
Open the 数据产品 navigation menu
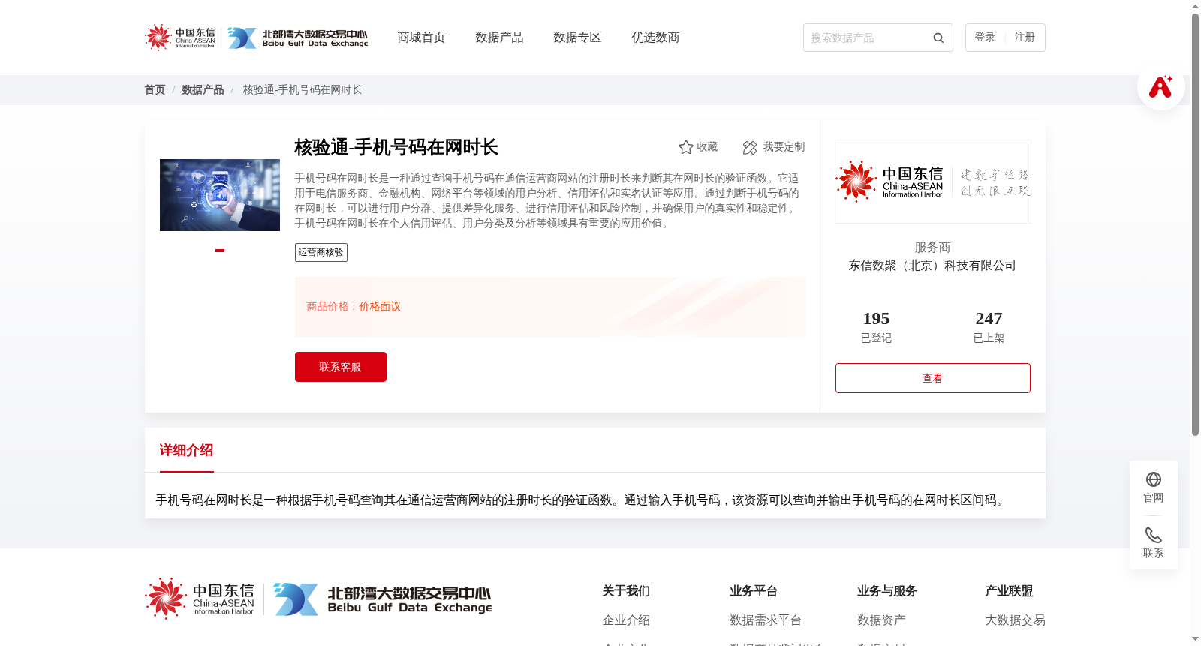(x=499, y=38)
